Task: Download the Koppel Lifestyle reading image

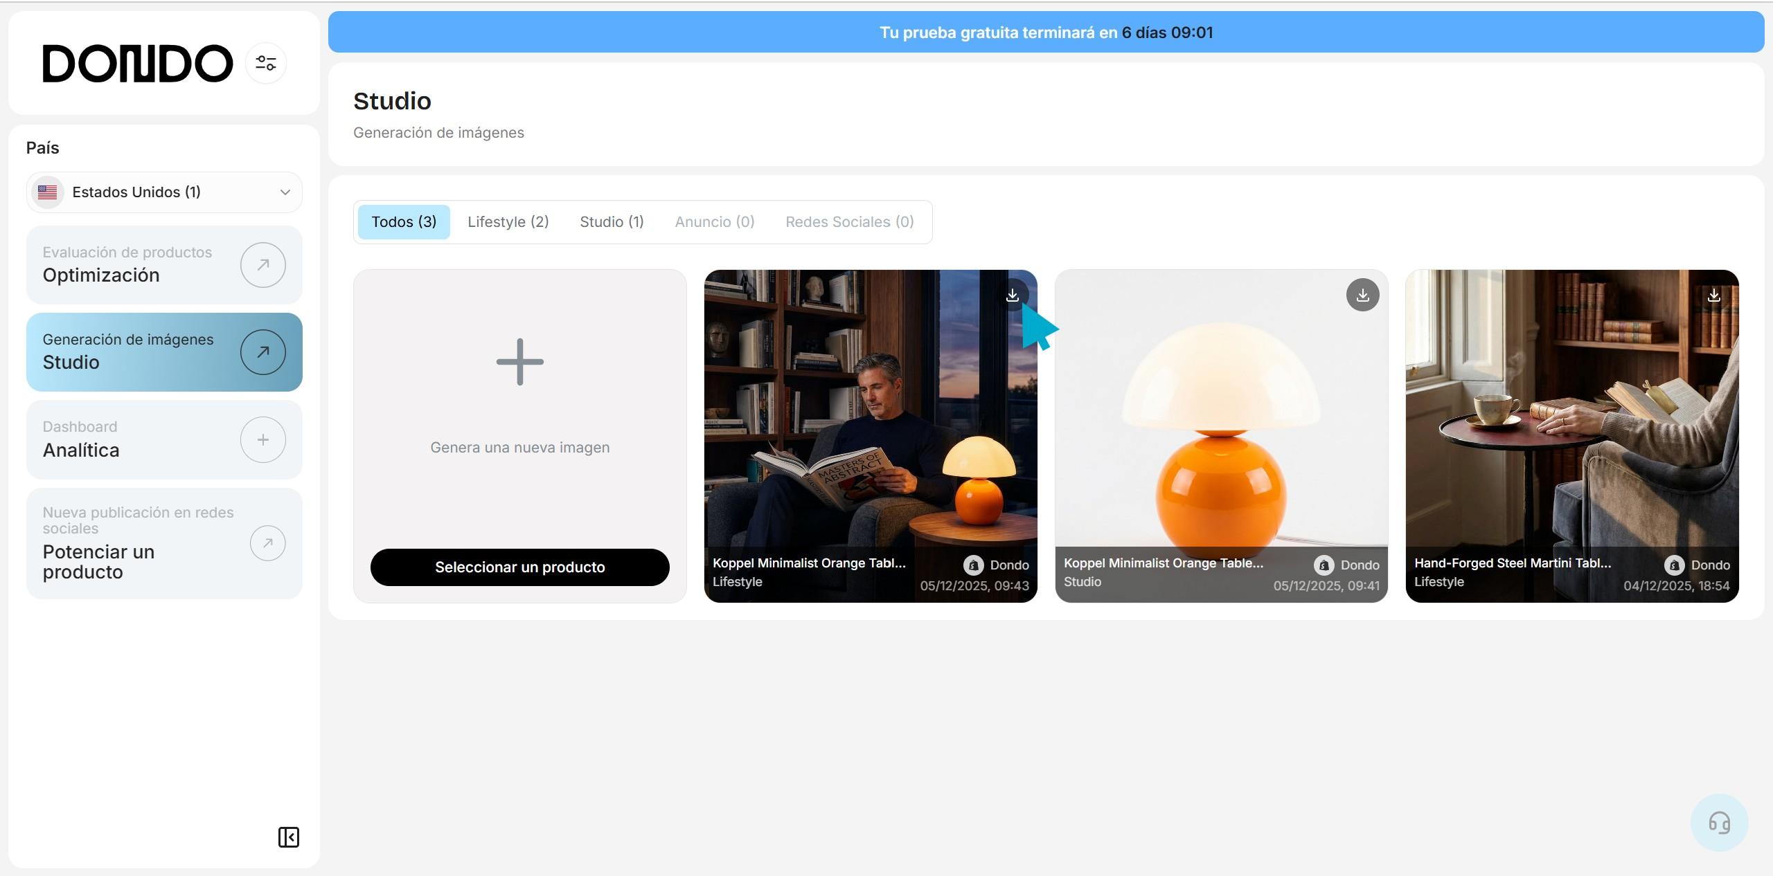Action: [1013, 295]
